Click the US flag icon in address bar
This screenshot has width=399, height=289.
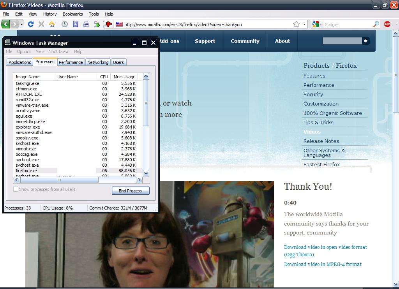(x=119, y=24)
